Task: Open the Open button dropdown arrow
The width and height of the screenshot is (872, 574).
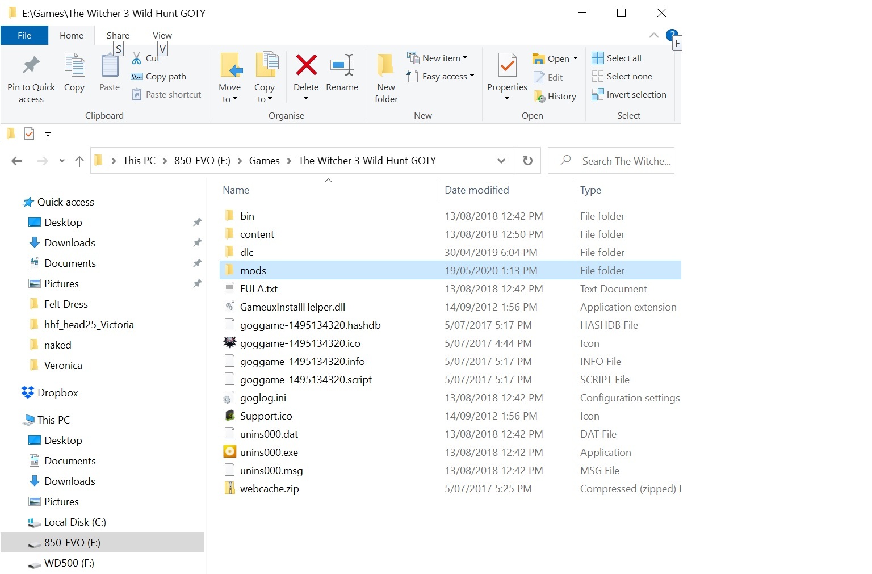Action: click(575, 58)
